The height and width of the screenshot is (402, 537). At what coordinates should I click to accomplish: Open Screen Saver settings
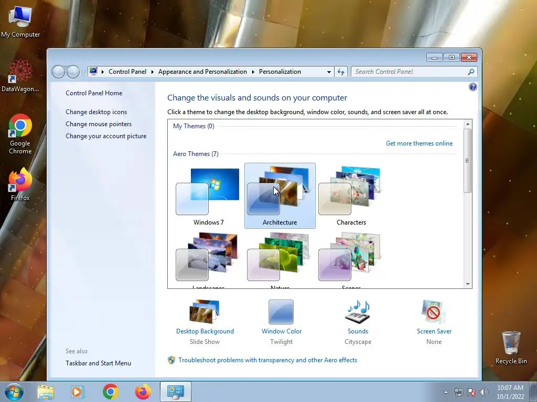pyautogui.click(x=434, y=322)
